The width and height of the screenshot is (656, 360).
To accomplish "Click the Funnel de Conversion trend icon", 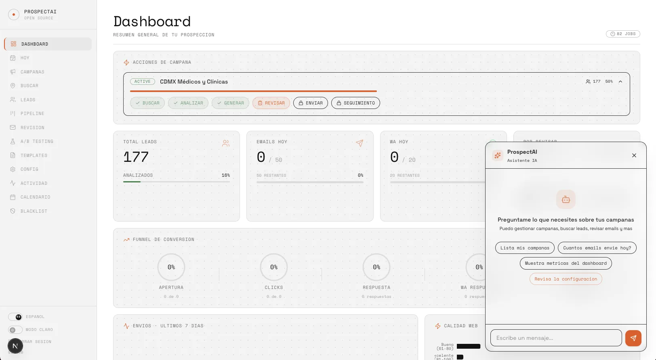I will pyautogui.click(x=126, y=240).
